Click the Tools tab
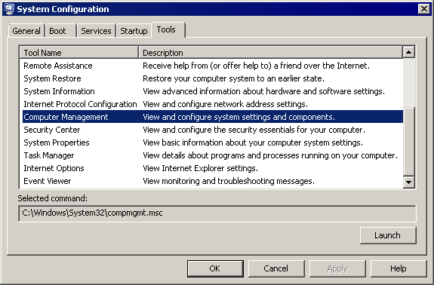Image resolution: width=434 pixels, height=285 pixels. coord(168,29)
